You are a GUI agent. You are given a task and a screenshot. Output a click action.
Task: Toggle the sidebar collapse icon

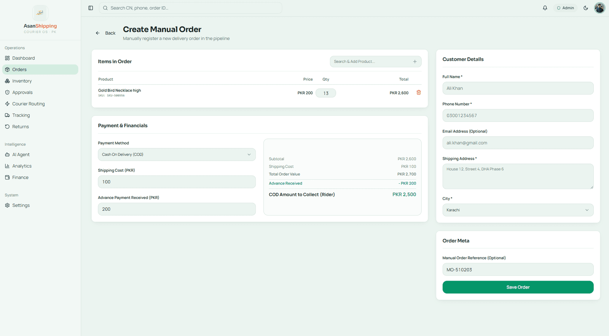pyautogui.click(x=91, y=8)
